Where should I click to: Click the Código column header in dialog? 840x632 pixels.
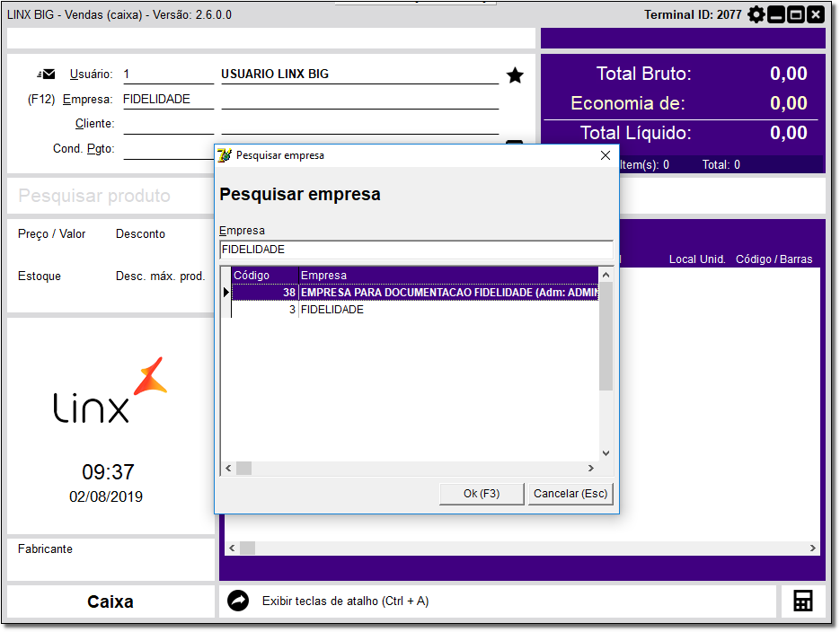(x=265, y=275)
